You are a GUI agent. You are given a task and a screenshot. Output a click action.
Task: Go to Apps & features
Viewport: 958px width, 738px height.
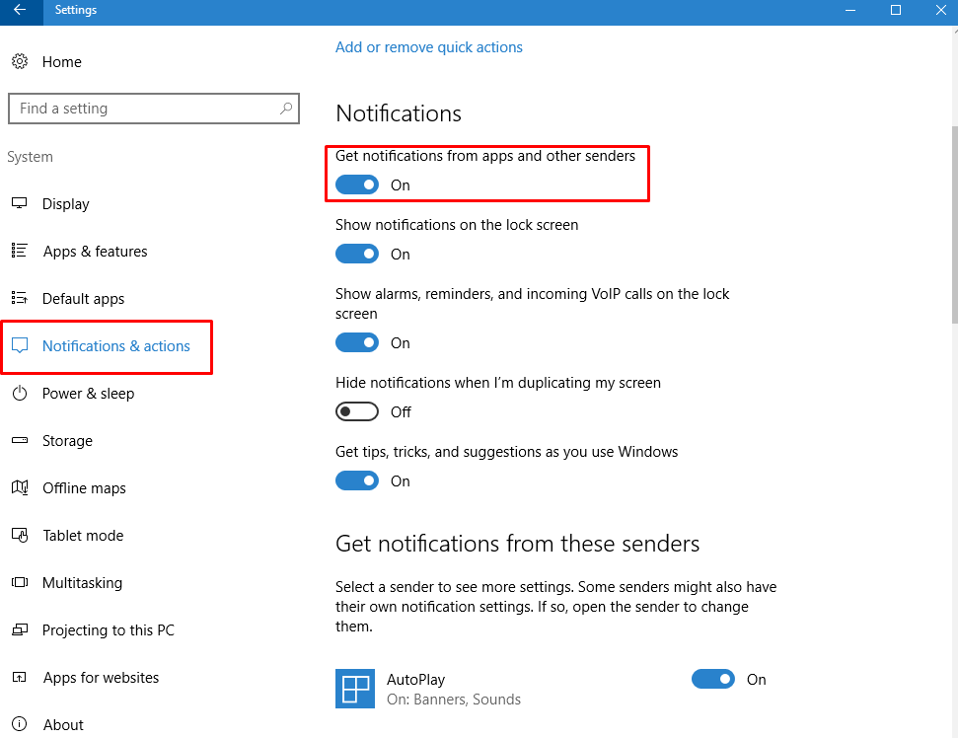pos(96,251)
